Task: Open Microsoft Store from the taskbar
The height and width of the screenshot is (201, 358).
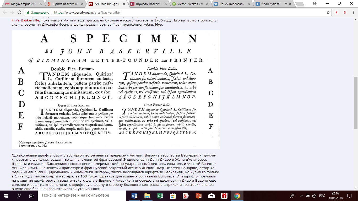Action: pyautogui.click(x=173, y=196)
